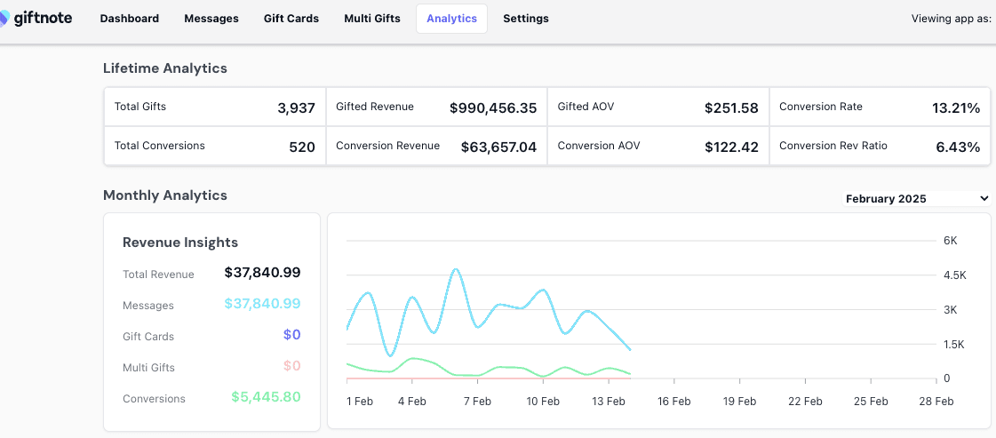Open the Multi Gifts tab
This screenshot has height=438, width=996.
(372, 19)
